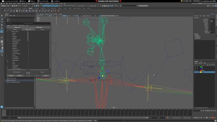Activate the Paint Selection brush tool

[x=2, y=22]
